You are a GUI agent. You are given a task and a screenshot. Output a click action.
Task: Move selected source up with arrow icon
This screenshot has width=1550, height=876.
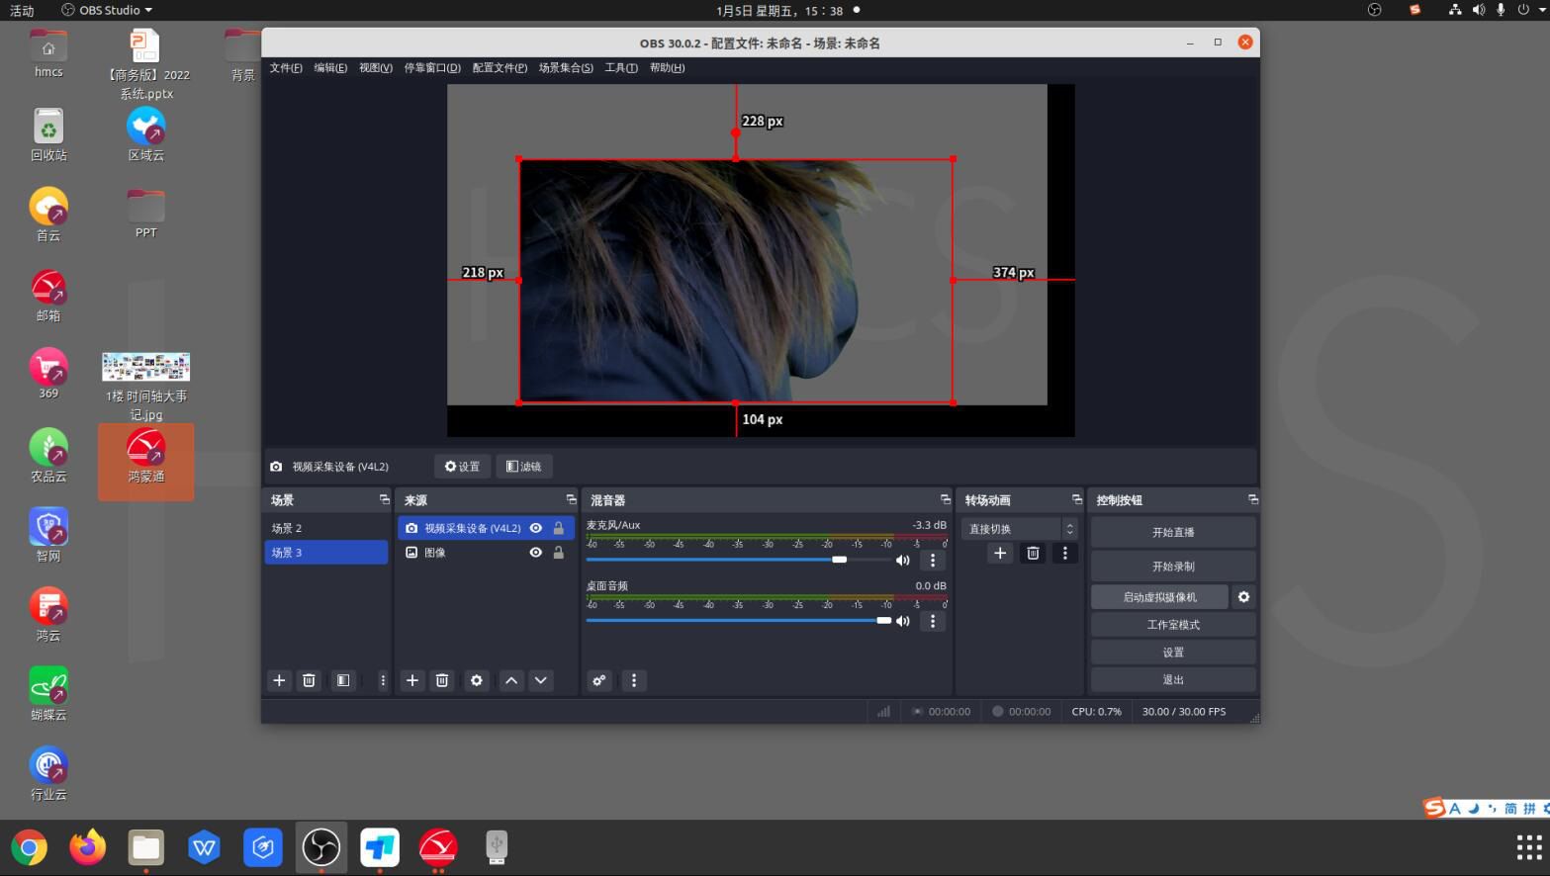511,680
